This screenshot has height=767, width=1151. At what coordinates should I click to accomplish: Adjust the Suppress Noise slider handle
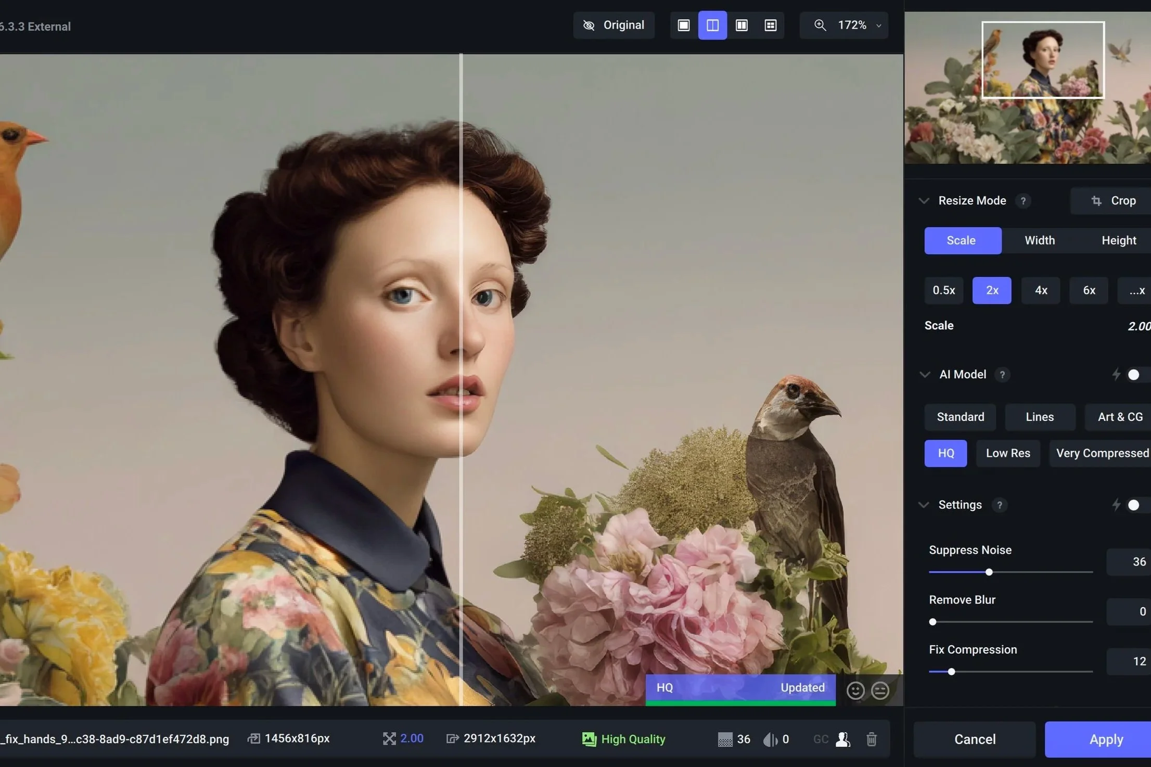click(989, 572)
